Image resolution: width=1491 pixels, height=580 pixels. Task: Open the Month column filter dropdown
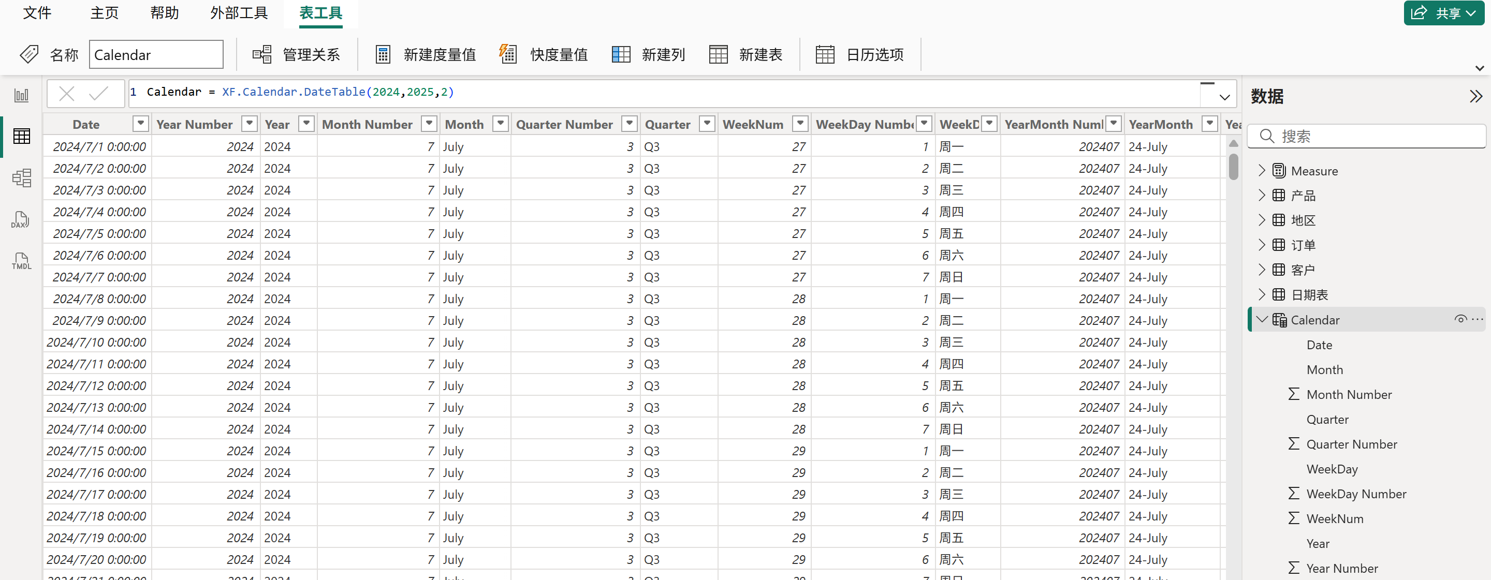coord(501,124)
